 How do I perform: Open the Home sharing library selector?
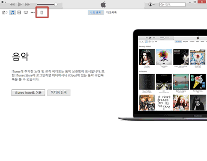pyautogui.click(x=5, y=12)
